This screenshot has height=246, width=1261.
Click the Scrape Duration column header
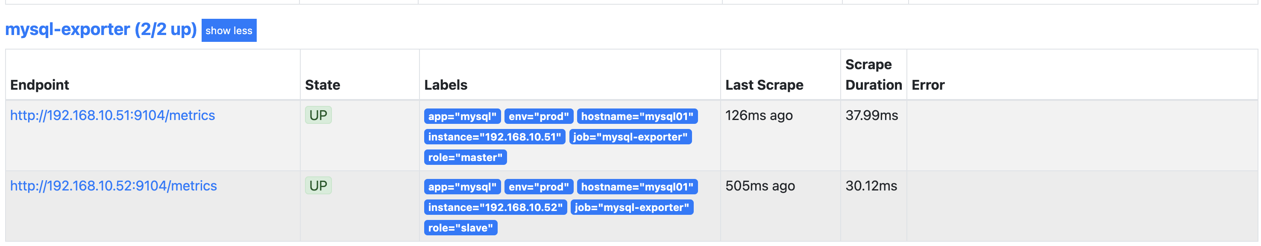coord(873,75)
